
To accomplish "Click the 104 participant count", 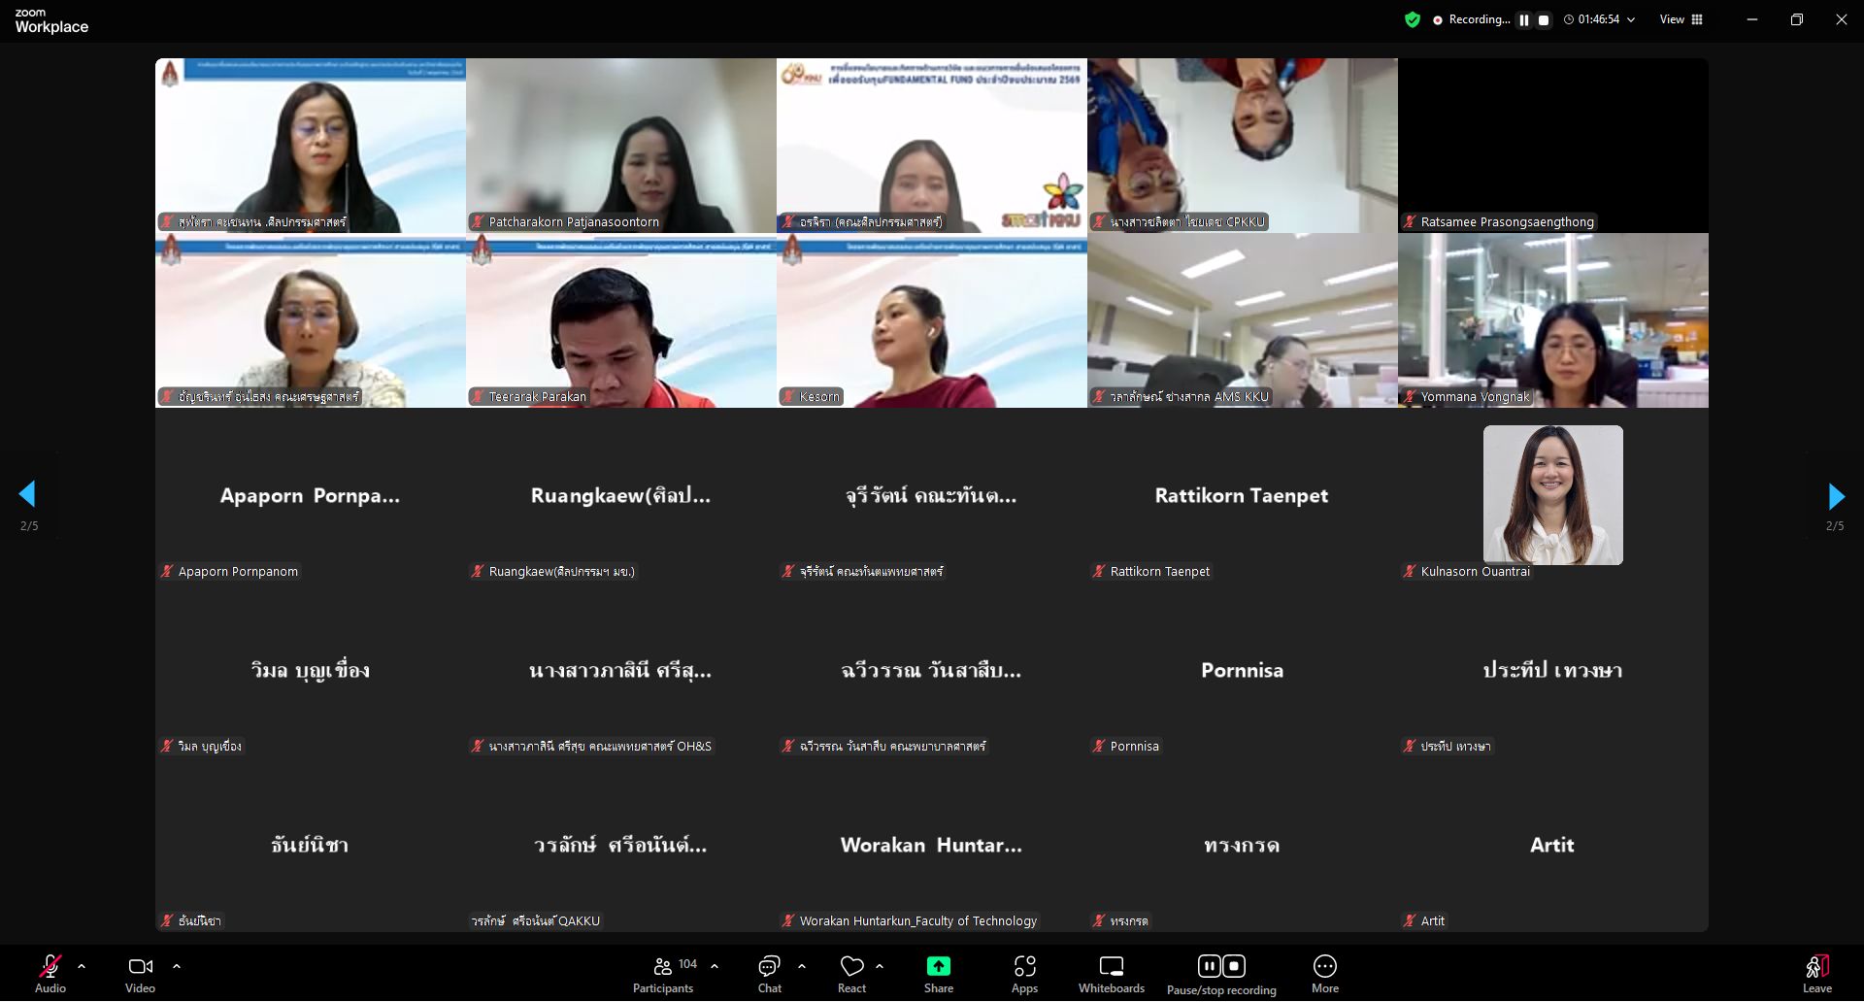I will [687, 964].
